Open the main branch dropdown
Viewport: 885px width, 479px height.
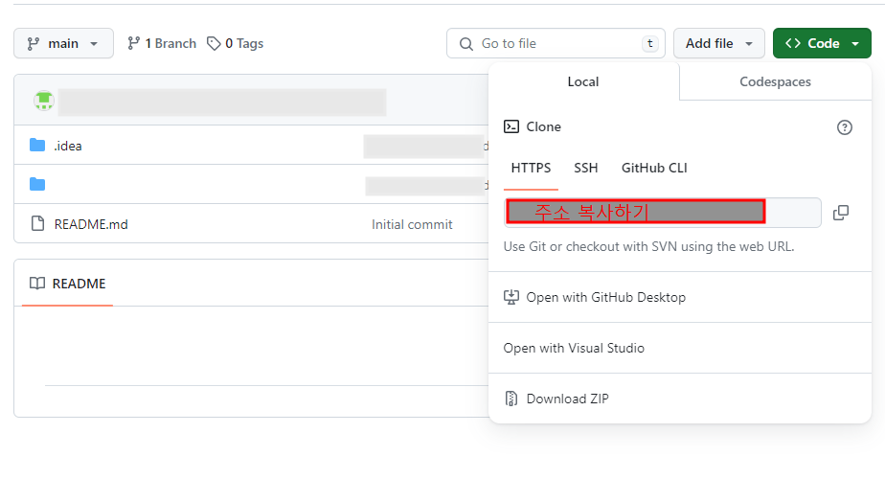[63, 43]
